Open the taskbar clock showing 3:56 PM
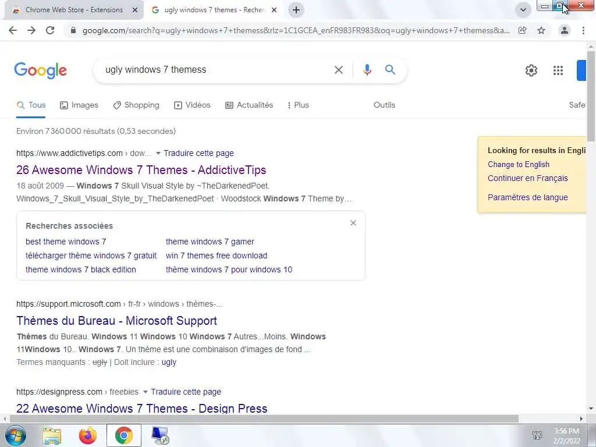Screen dimensions: 596x447 click(x=567, y=435)
